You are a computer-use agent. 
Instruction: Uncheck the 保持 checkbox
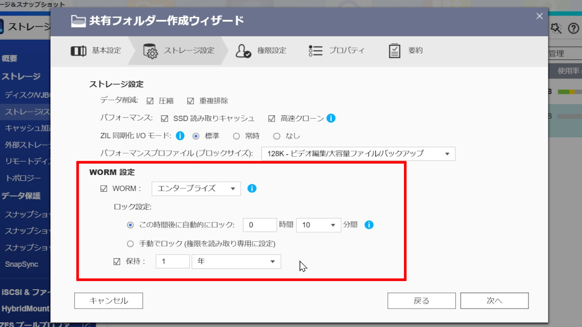tap(117, 262)
